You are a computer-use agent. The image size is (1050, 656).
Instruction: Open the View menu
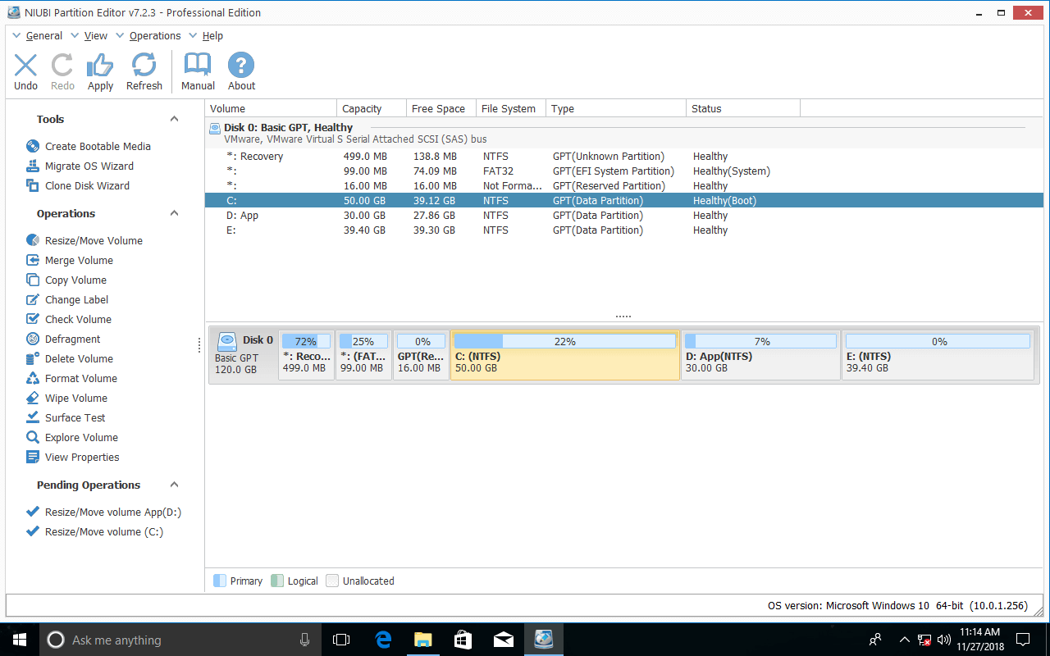click(x=96, y=35)
